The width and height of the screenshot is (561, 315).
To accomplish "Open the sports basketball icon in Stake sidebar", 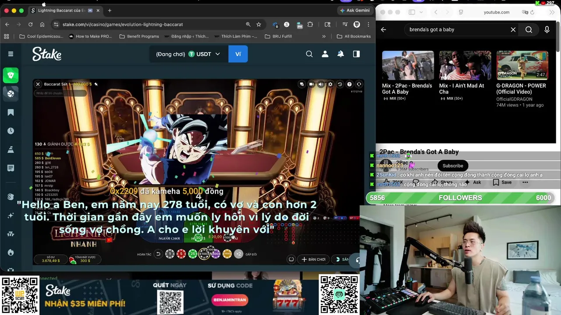I will point(11,93).
